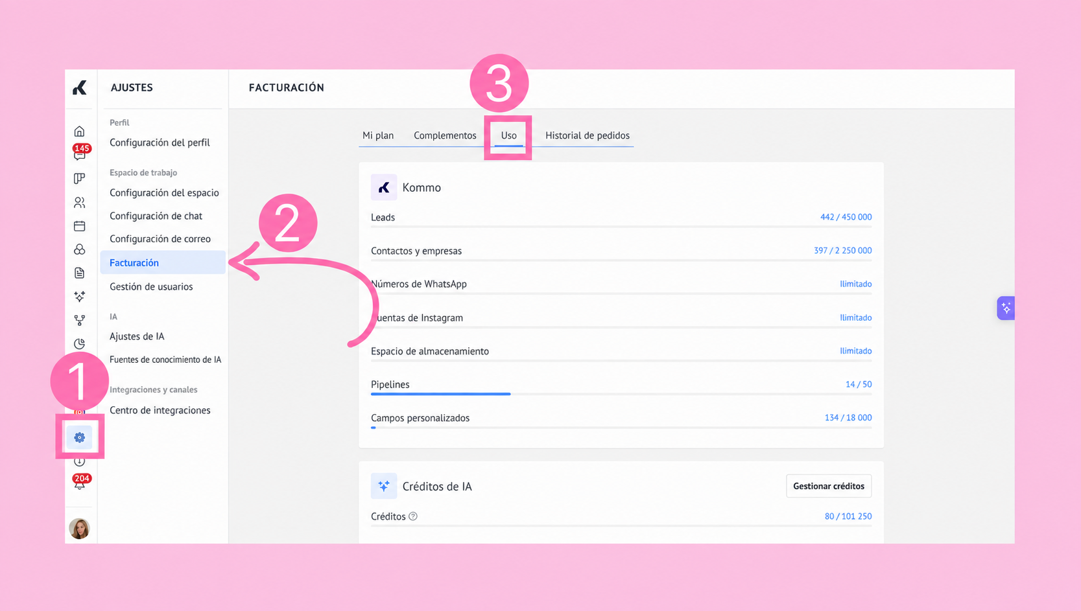Select the Uso tab

[509, 135]
